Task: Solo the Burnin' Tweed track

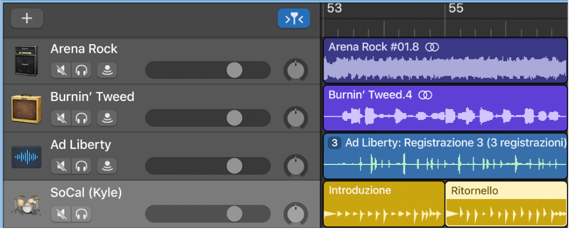Action: point(81,118)
